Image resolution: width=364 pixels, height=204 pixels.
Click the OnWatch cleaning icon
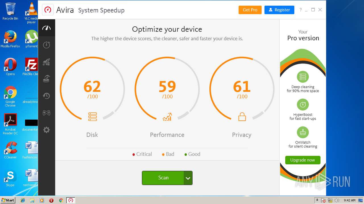click(303, 132)
